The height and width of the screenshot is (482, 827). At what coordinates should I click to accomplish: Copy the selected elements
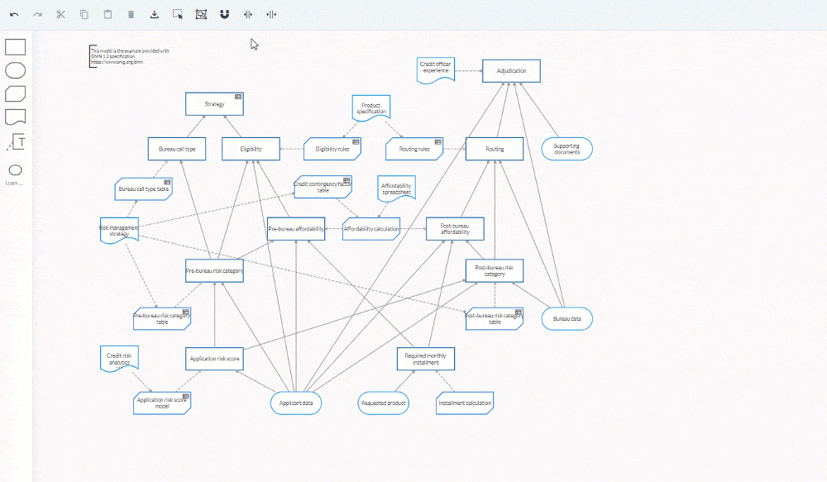tap(84, 15)
